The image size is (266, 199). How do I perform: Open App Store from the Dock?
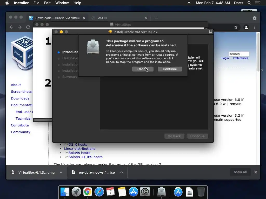(x=133, y=192)
